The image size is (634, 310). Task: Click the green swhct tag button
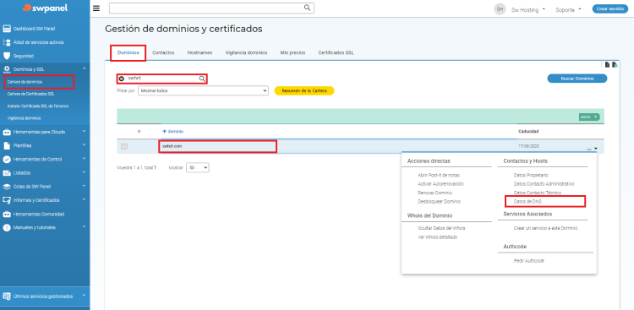click(589, 117)
